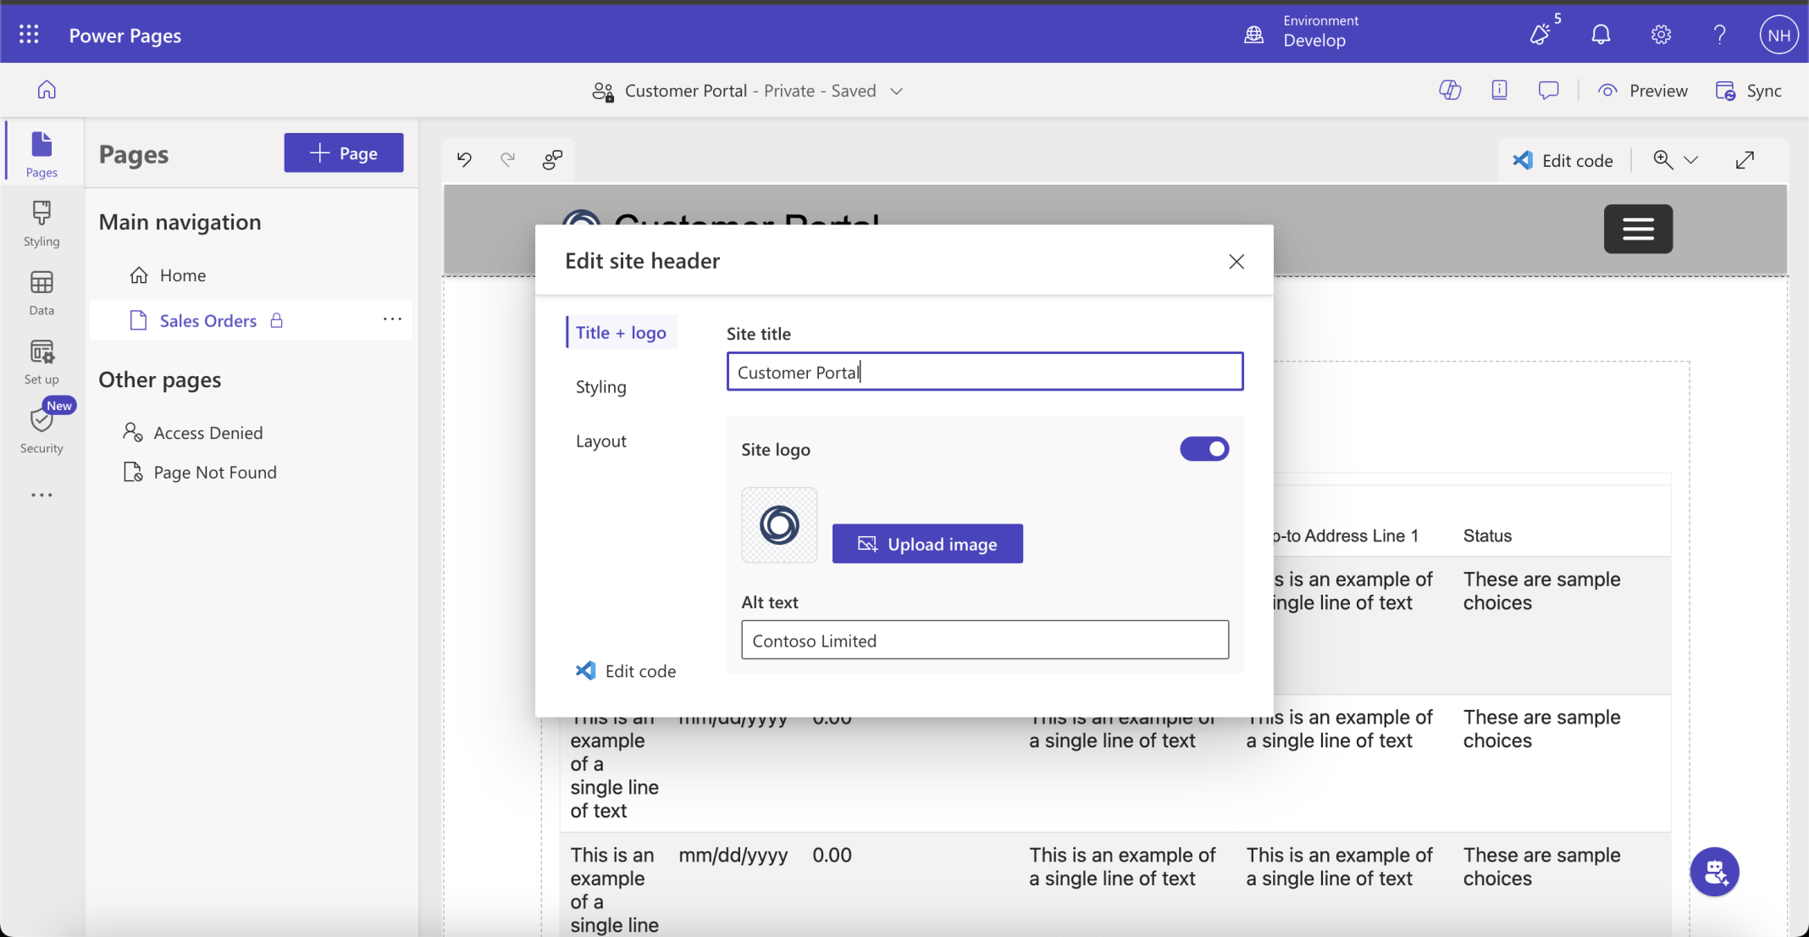
Task: Turn off the Site logo toggle
Action: click(x=1203, y=449)
